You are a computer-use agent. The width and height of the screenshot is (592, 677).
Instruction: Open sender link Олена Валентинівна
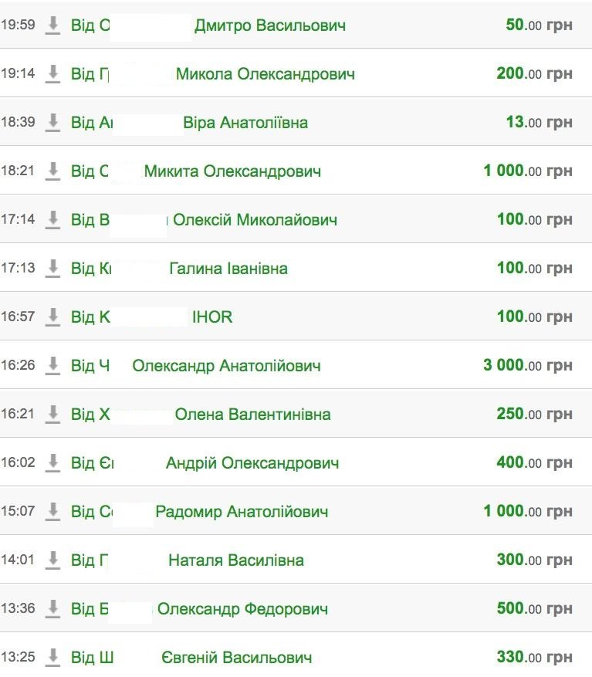click(x=252, y=415)
